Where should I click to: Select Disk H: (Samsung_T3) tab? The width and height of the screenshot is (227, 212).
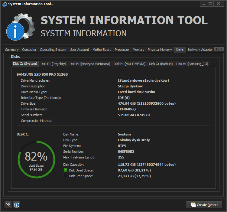[192, 64]
